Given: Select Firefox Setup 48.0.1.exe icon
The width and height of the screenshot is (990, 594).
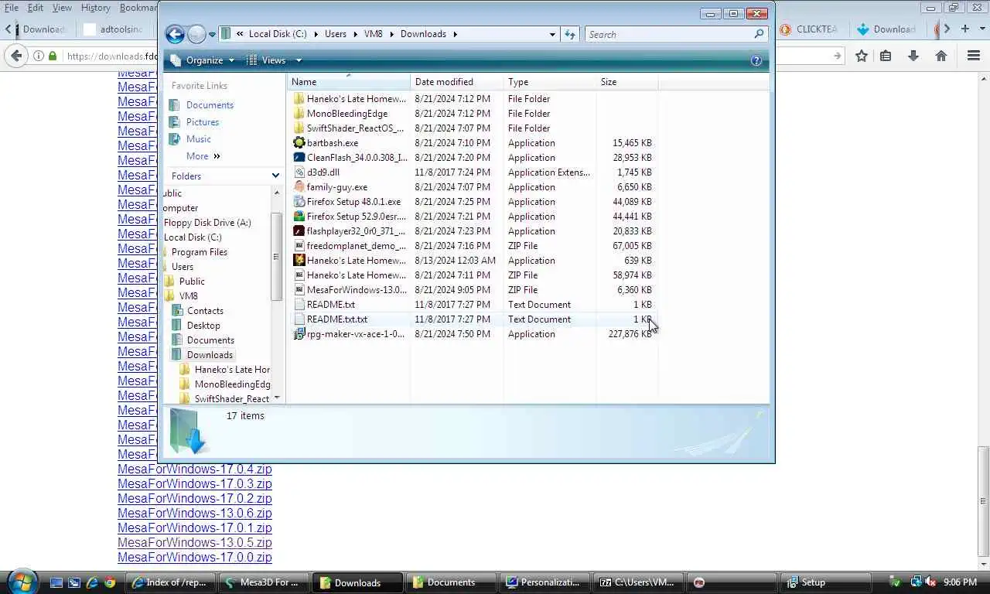Looking at the screenshot, I should point(299,202).
